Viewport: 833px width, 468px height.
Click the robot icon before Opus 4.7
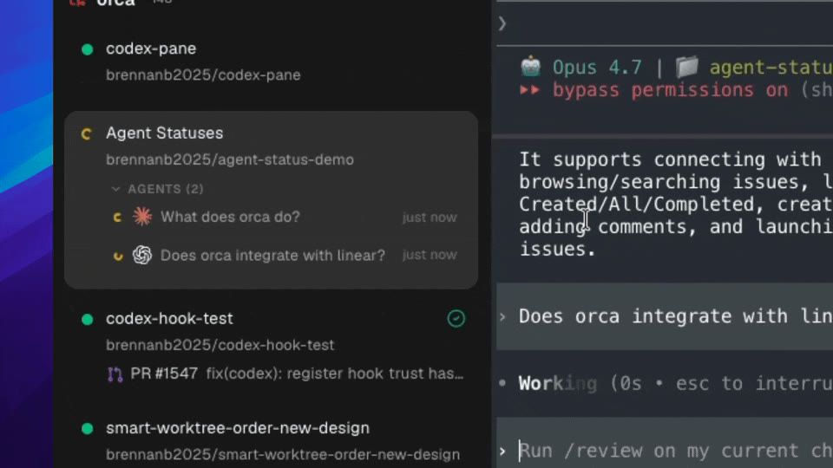click(x=530, y=68)
